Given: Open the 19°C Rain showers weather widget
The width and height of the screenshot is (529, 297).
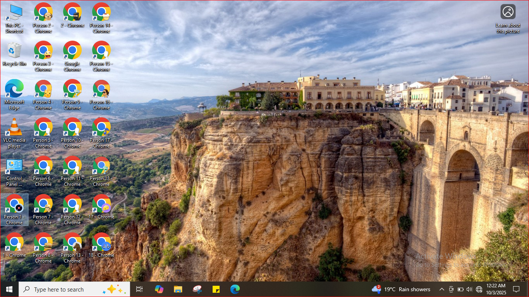Looking at the screenshot, I should pyautogui.click(x=401, y=289).
